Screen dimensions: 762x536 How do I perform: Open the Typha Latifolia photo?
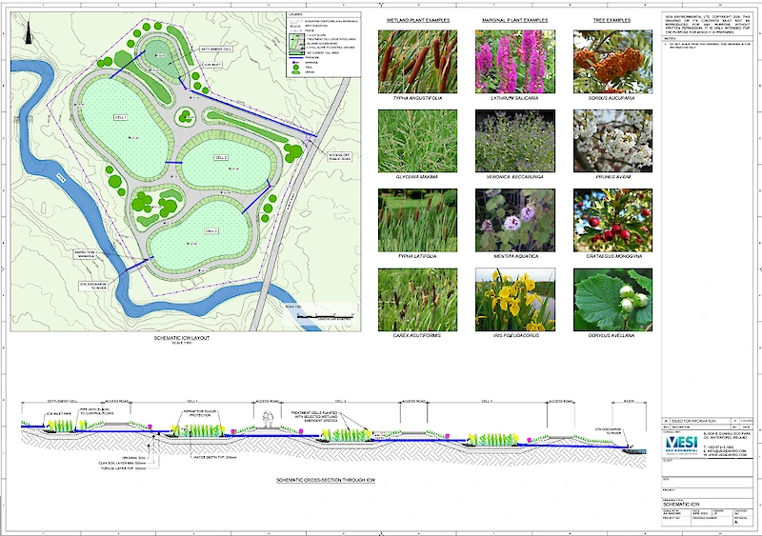[417, 220]
